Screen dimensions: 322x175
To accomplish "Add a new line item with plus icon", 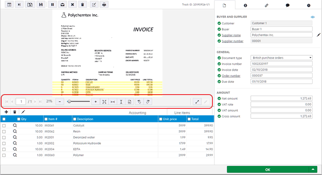I will (x=6, y=112).
